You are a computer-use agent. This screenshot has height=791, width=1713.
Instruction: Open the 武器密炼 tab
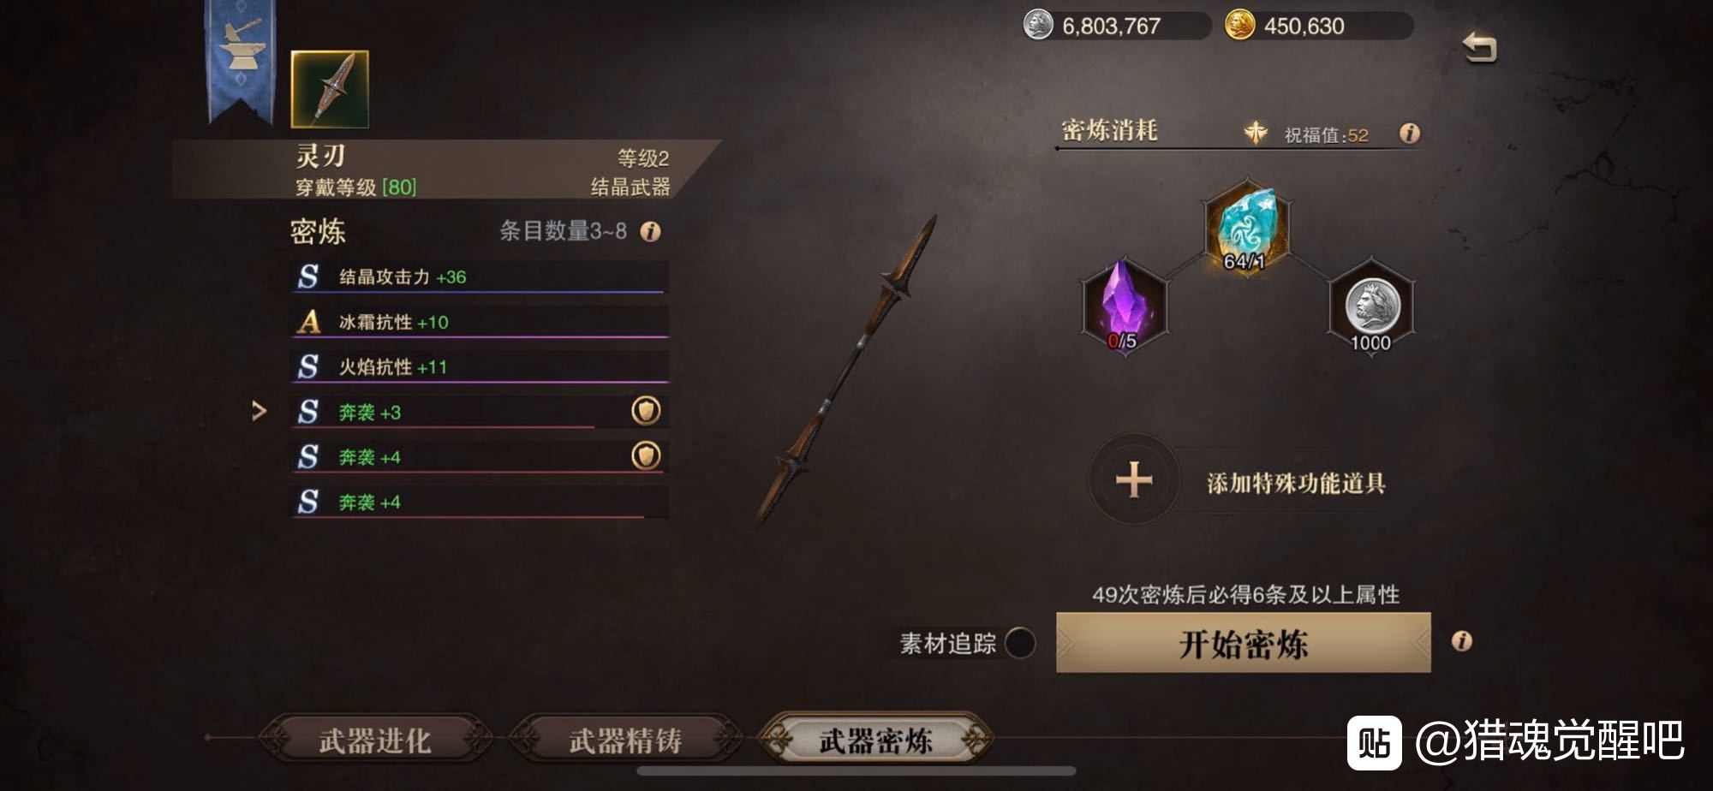(876, 740)
